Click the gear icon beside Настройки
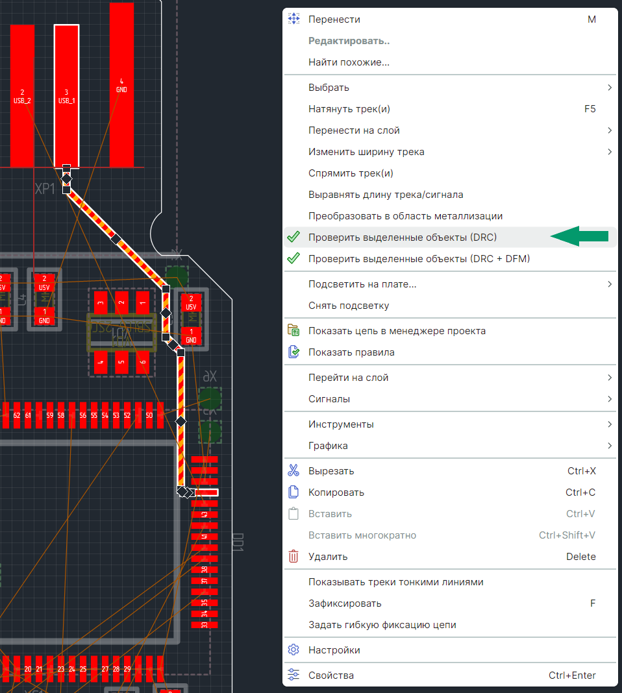This screenshot has width=622, height=693. click(x=293, y=650)
